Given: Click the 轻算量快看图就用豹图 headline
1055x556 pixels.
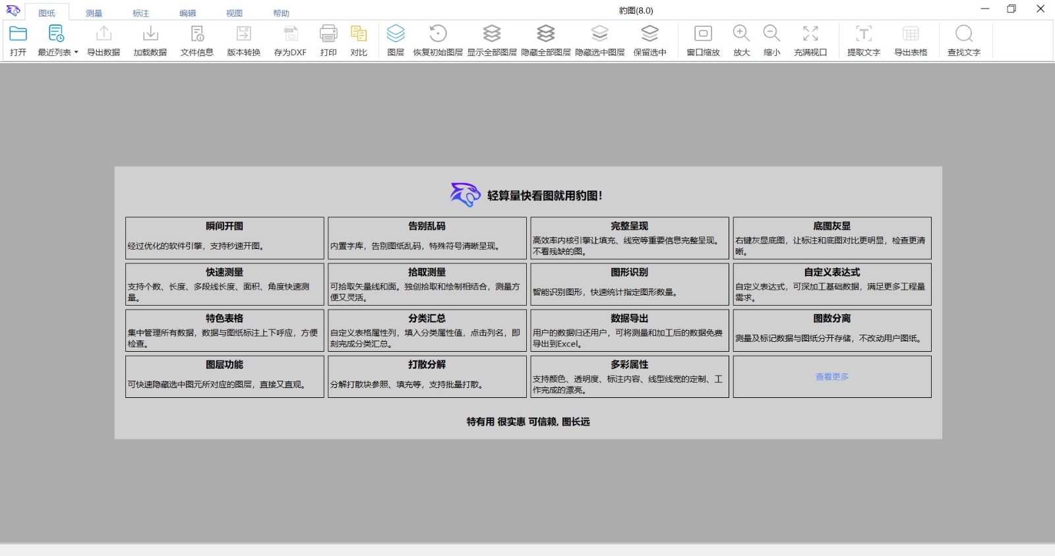Looking at the screenshot, I should (545, 196).
